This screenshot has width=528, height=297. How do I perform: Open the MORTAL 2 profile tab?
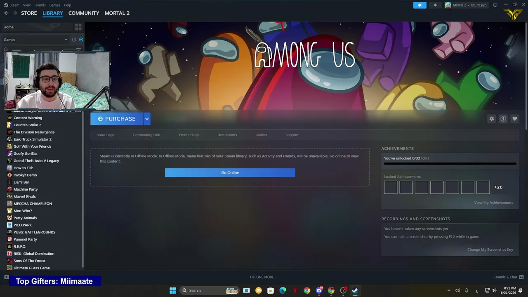click(117, 13)
